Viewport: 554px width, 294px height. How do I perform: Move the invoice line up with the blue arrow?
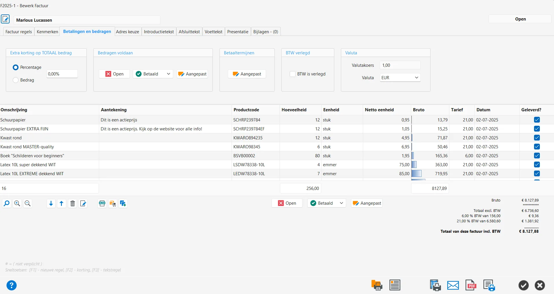[x=61, y=204]
